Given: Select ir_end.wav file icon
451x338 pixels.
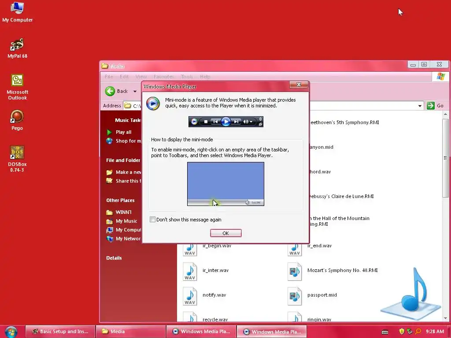Looking at the screenshot, I should coord(295,249).
